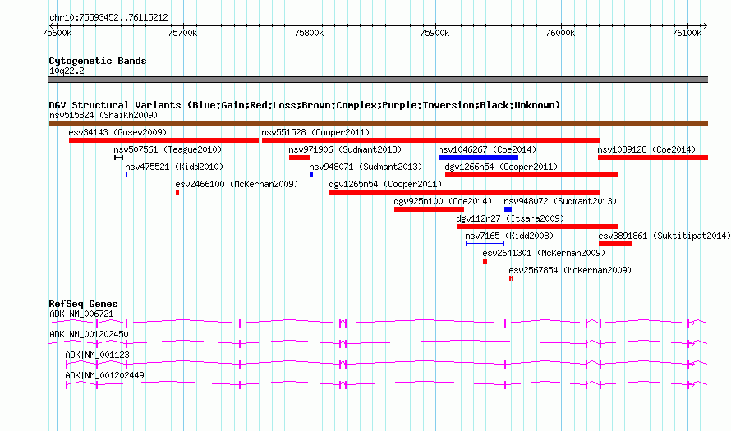Image resolution: width=731 pixels, height=431 pixels.
Task: Click the ADK|NM_001202449 transcript label
Action: [x=104, y=375]
